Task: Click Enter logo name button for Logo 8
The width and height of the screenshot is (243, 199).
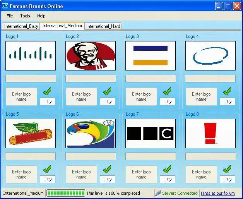Action: click(x=202, y=175)
